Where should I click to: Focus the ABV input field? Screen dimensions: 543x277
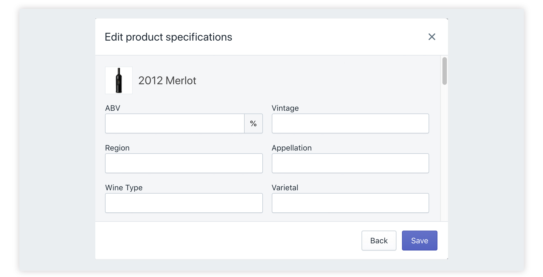175,123
